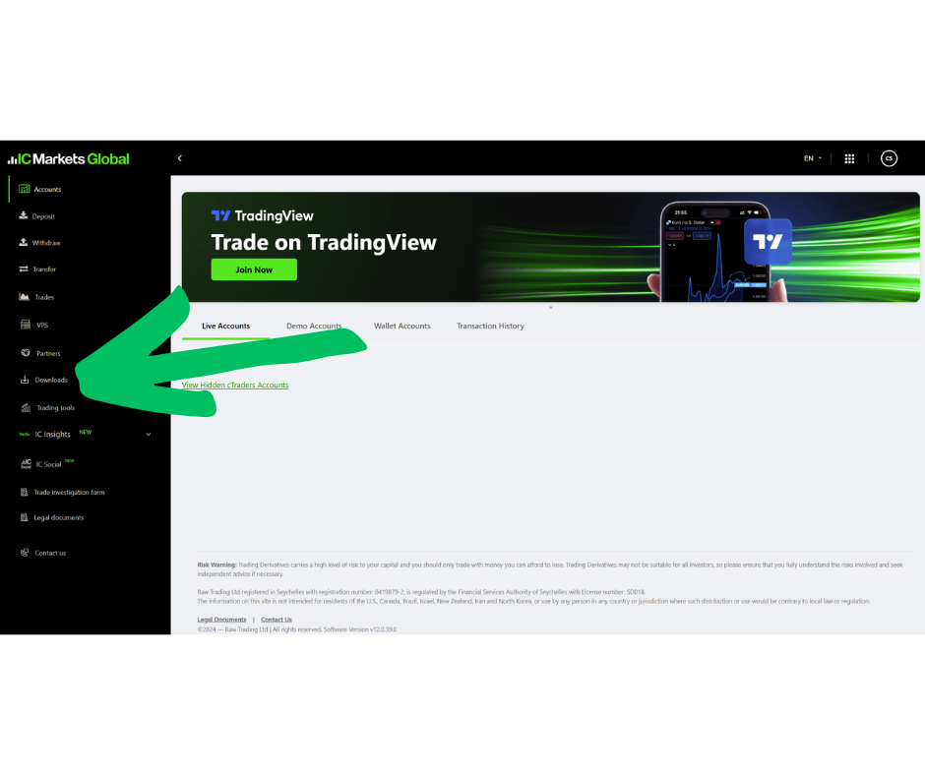Open the Withdraw menu item

[46, 243]
